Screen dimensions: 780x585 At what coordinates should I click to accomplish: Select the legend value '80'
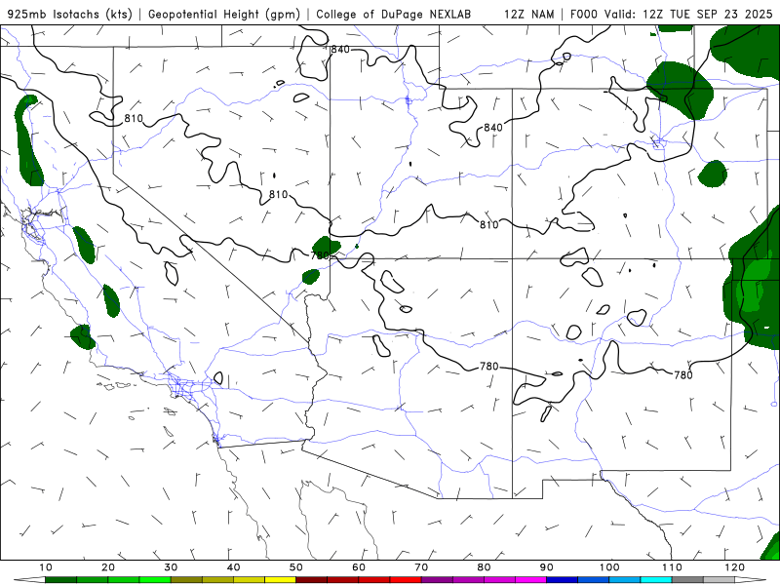coord(484,567)
